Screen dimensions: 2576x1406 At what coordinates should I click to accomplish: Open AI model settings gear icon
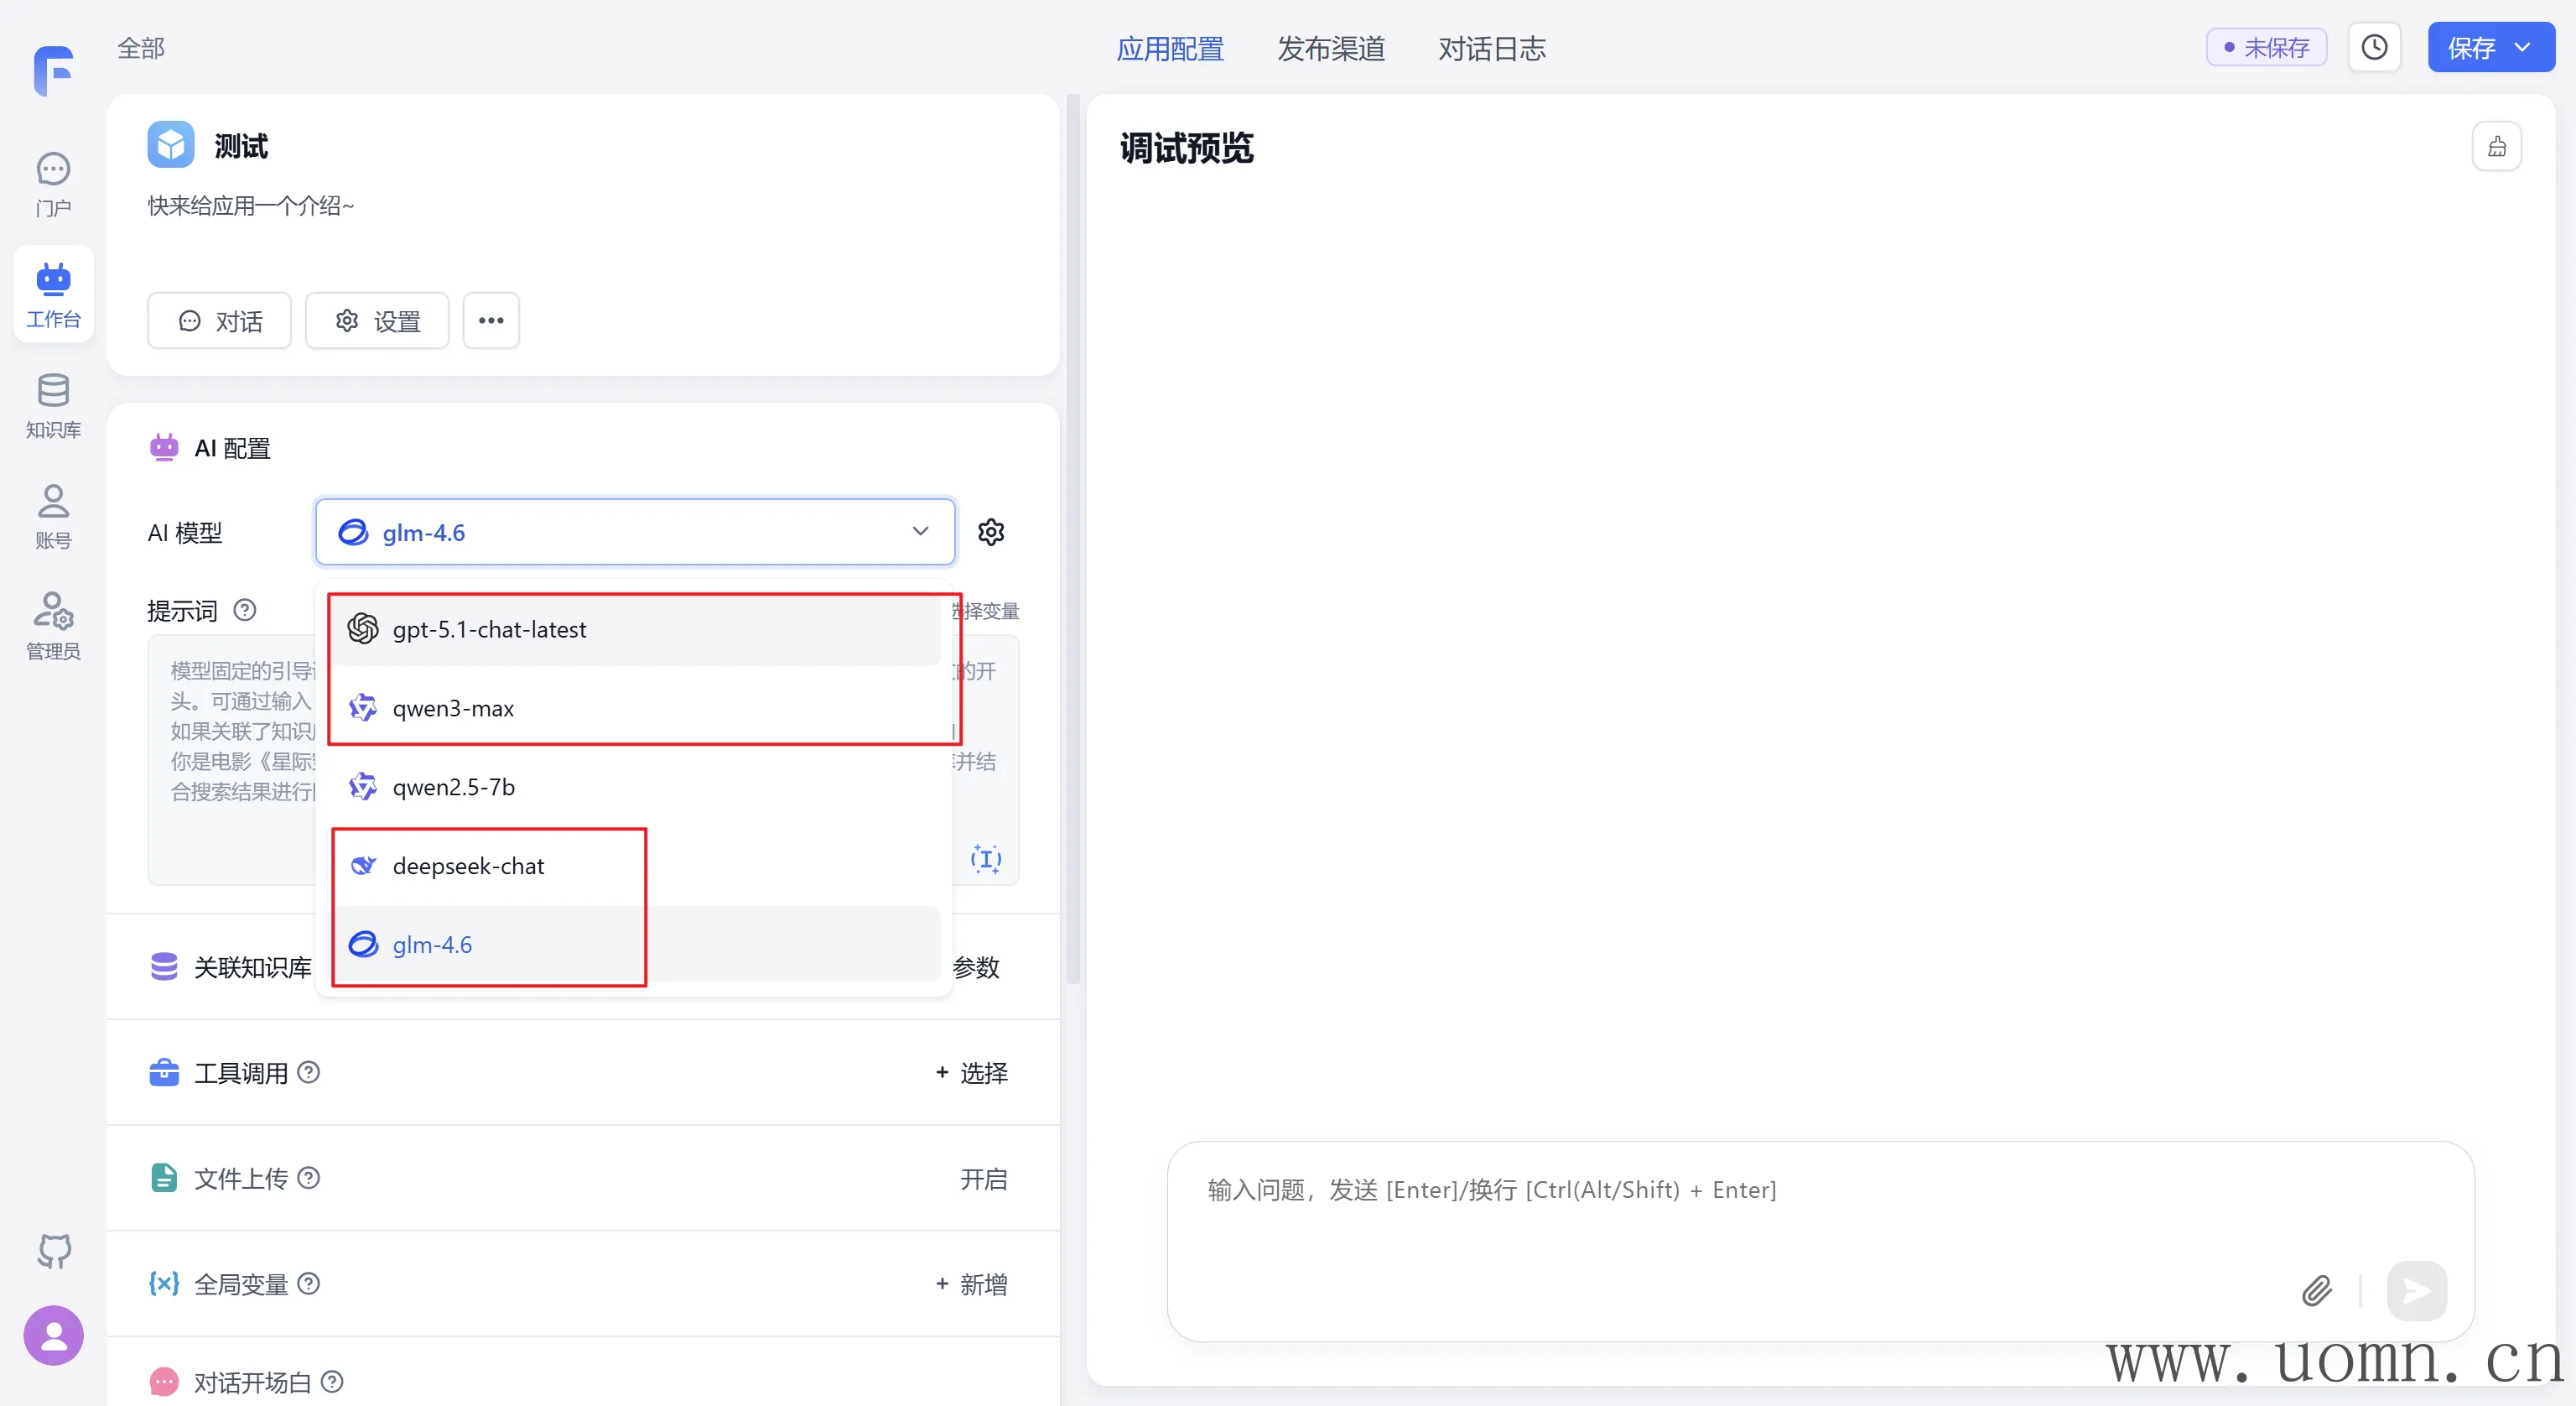(990, 533)
